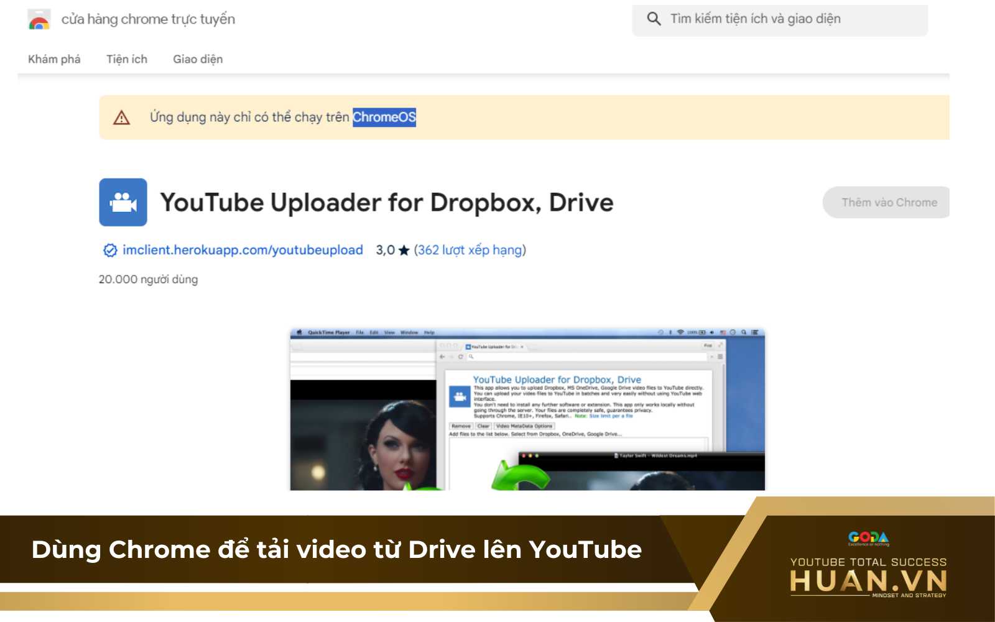Switch to the Tiện ích tab
This screenshot has height=622, width=995.
pos(127,59)
